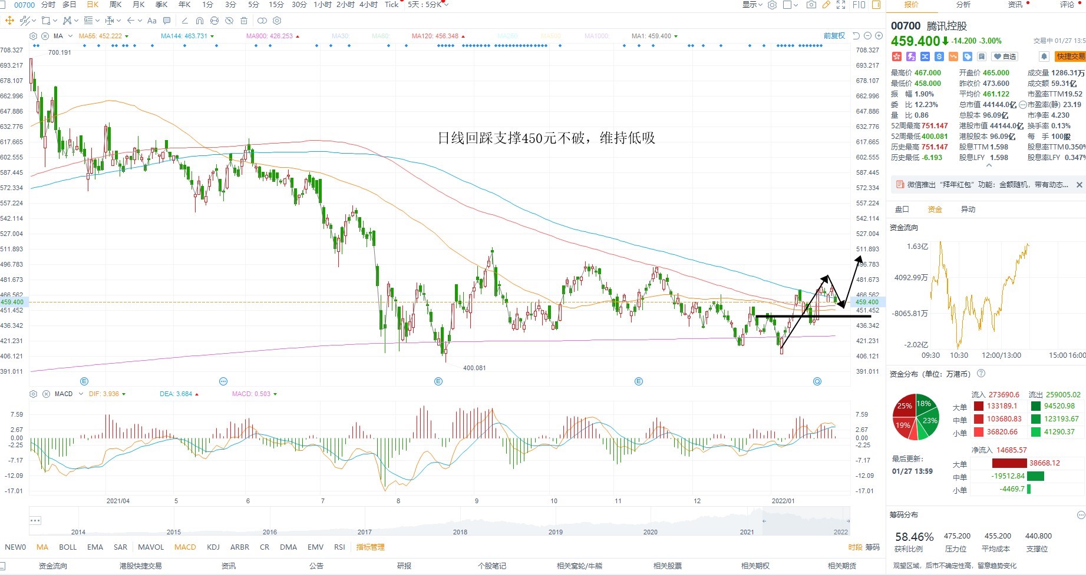Click the 2019 timeline range marker
Viewport: 1086px width, 575px height.
tap(555, 531)
